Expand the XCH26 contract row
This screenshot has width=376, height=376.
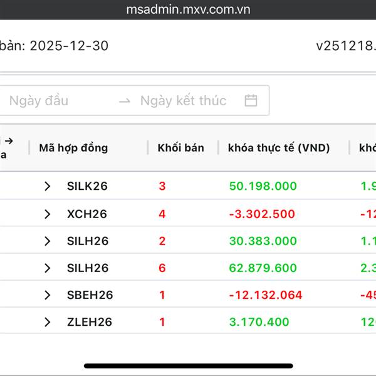tap(47, 214)
